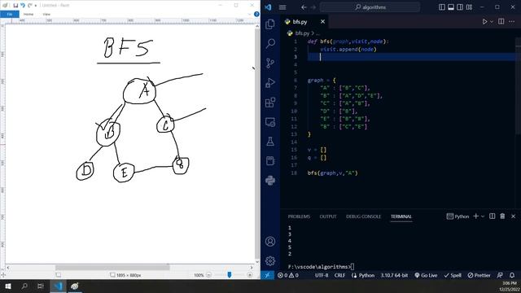Open the Search view in activity bar
The width and height of the screenshot is (521, 293).
[x=270, y=43]
